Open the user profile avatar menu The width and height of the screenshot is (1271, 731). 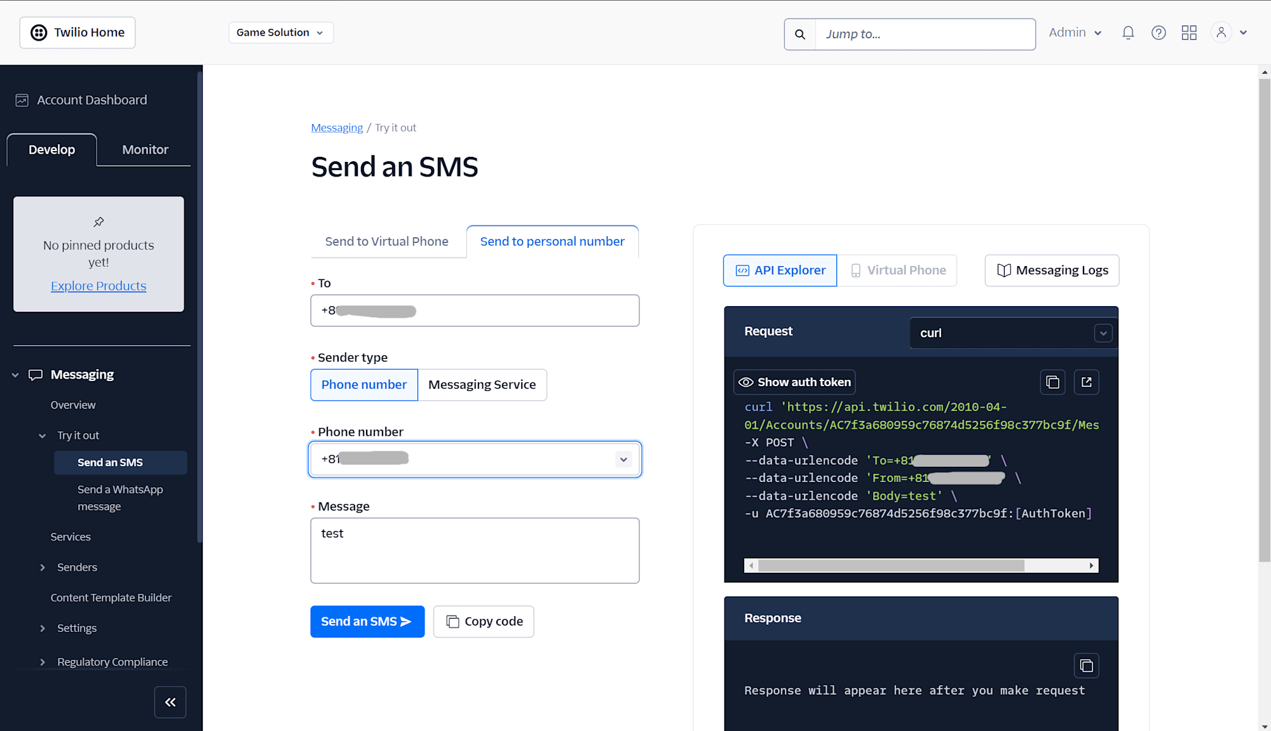click(1221, 32)
